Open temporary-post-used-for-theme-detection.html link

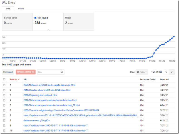(50, 100)
